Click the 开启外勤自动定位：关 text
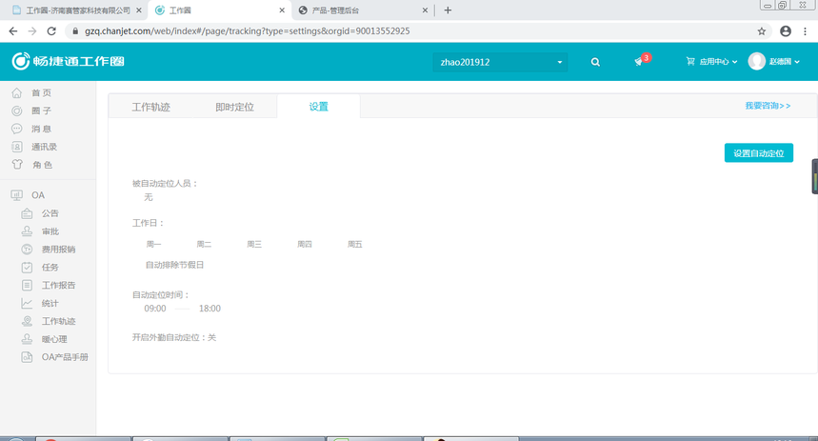 174,338
